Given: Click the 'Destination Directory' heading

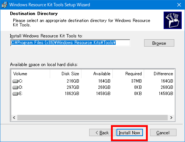Looking at the screenshot, I should pyautogui.click(x=34, y=14).
